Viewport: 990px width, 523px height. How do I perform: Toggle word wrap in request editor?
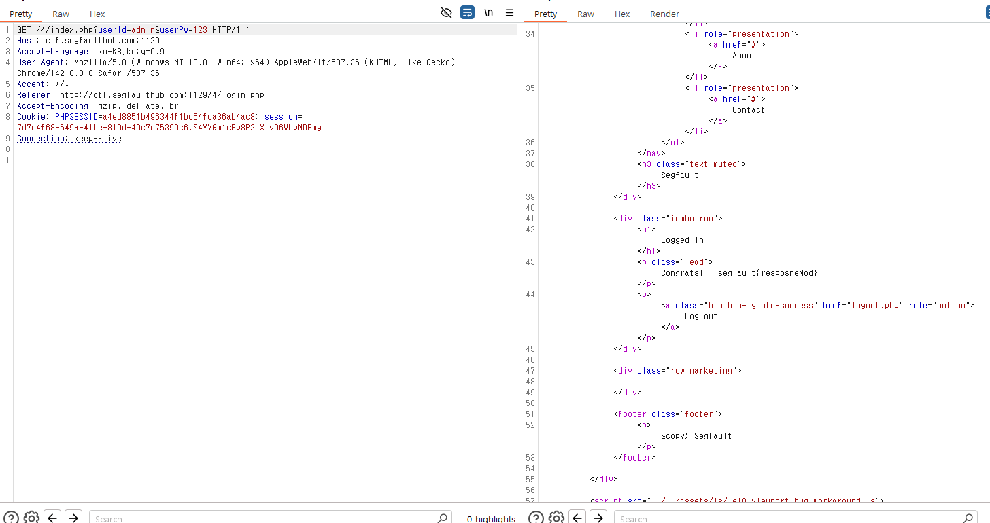click(467, 13)
